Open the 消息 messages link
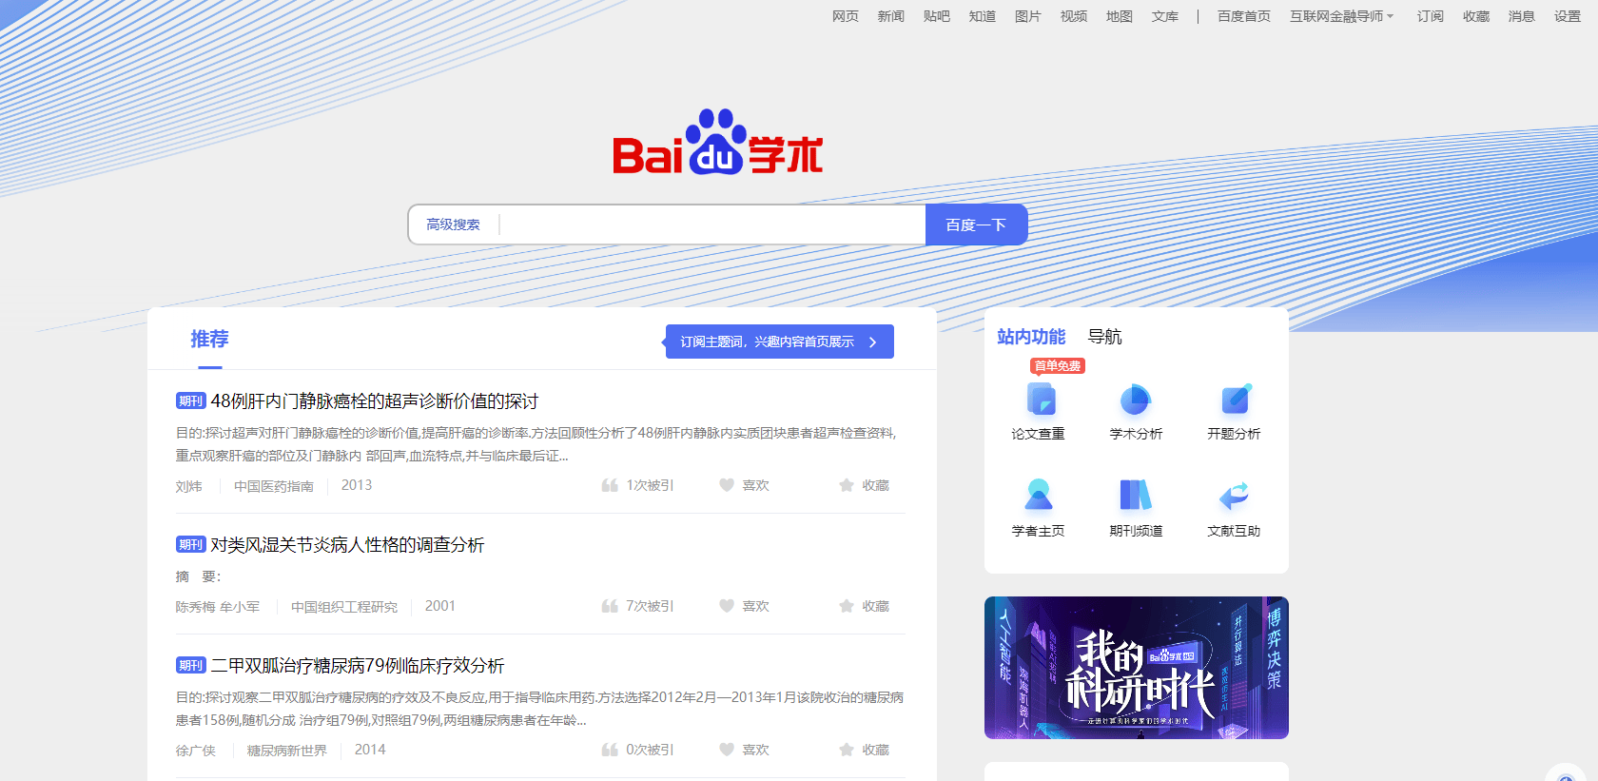The image size is (1598, 781). click(x=1522, y=16)
